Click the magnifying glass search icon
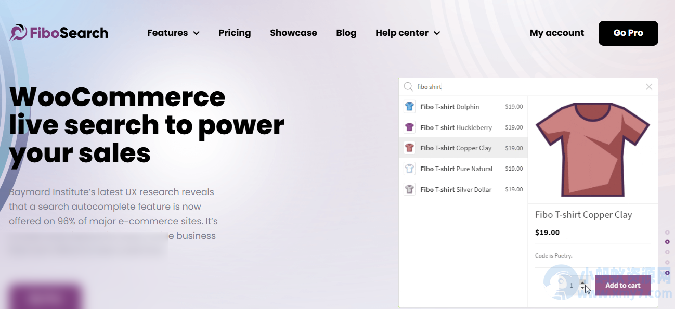This screenshot has width=675, height=309. (x=409, y=86)
